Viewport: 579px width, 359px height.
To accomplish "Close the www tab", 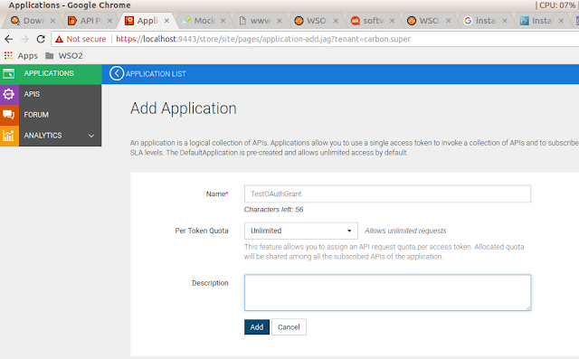I will 280,21.
